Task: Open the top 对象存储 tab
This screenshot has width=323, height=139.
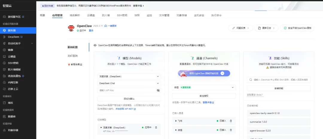Action: pyautogui.click(x=182, y=16)
